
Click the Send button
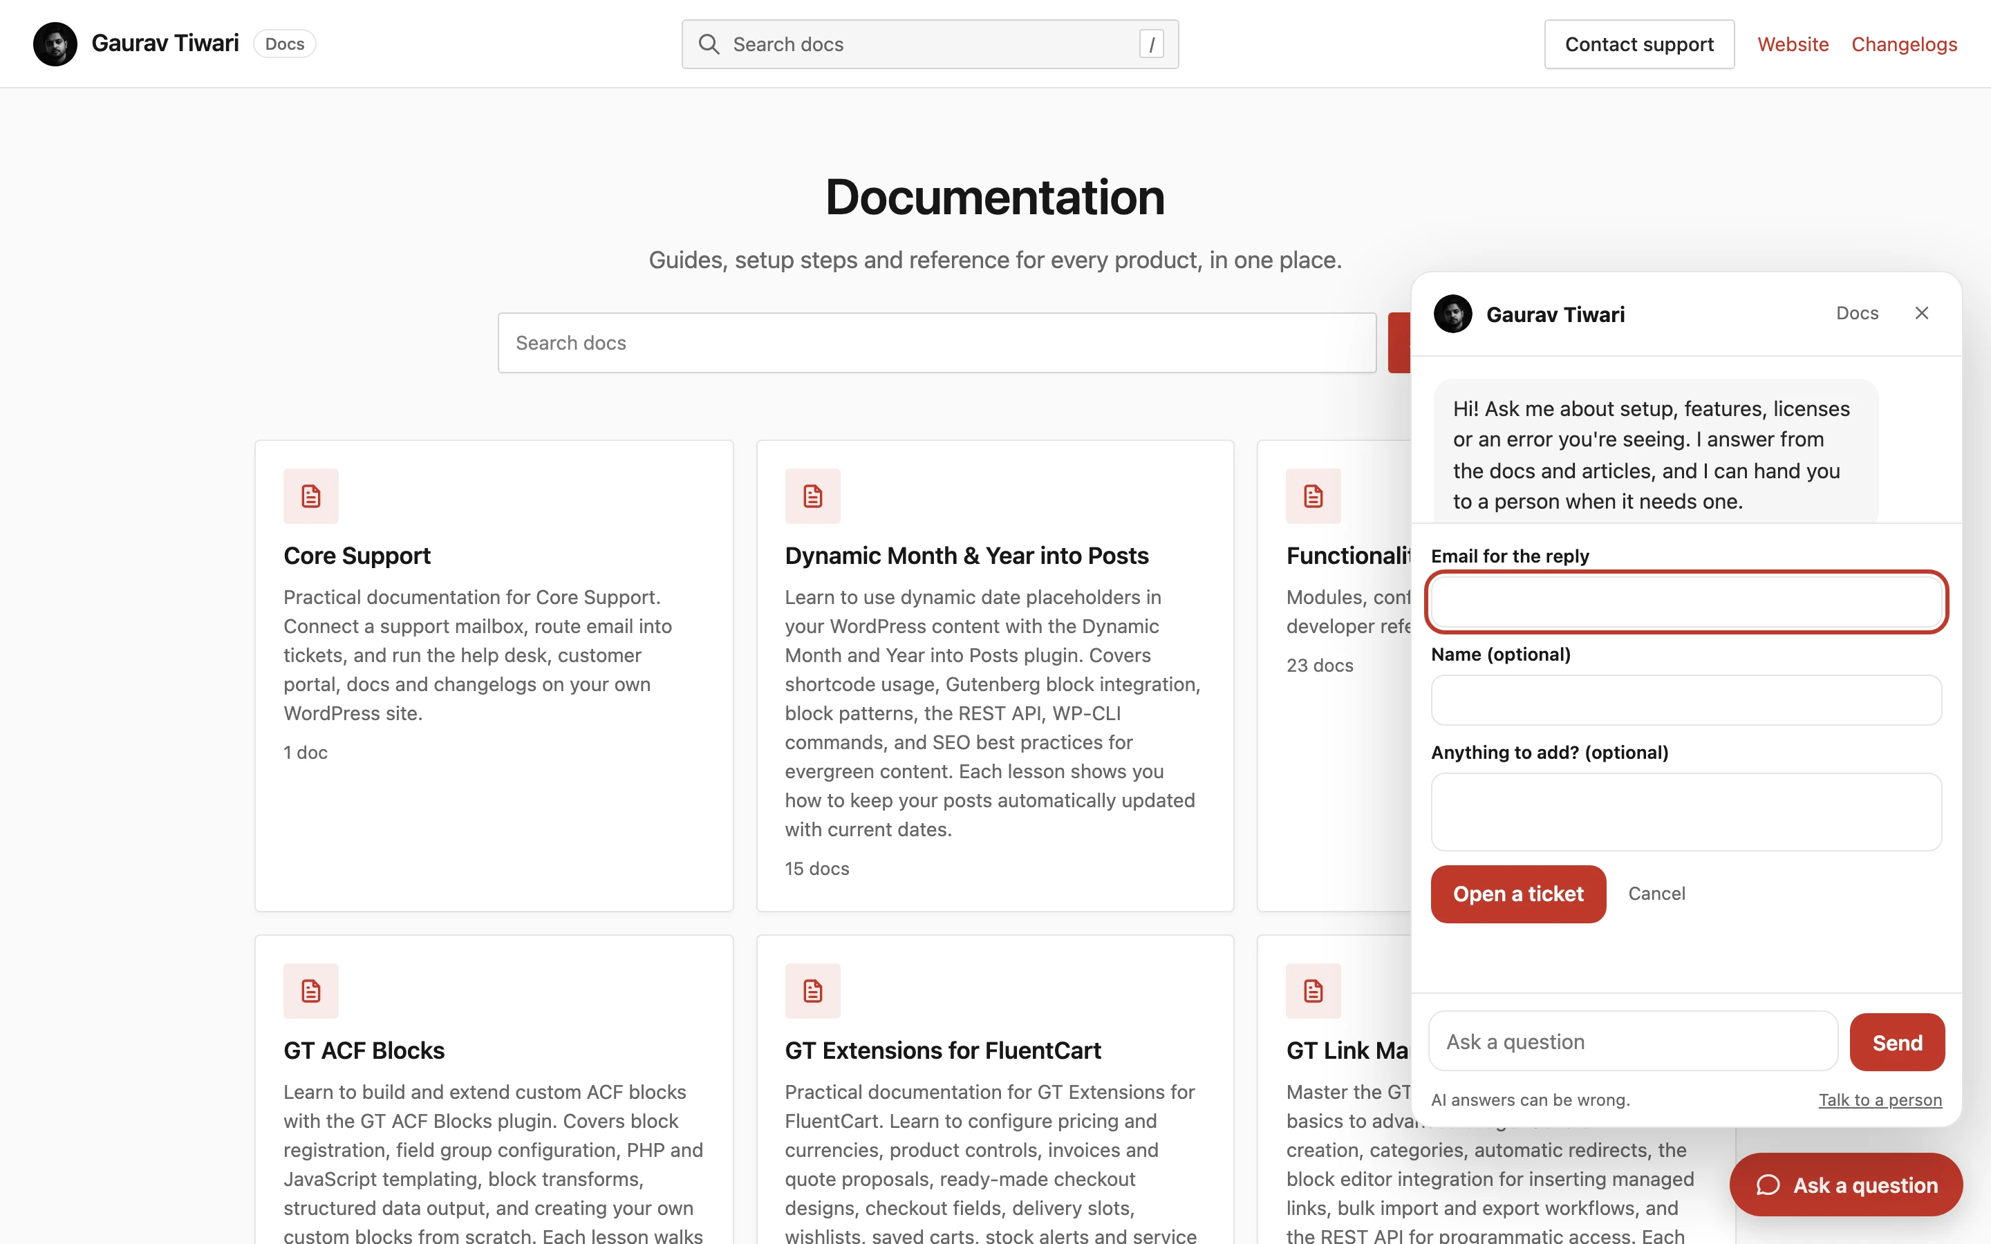coord(1897,1042)
